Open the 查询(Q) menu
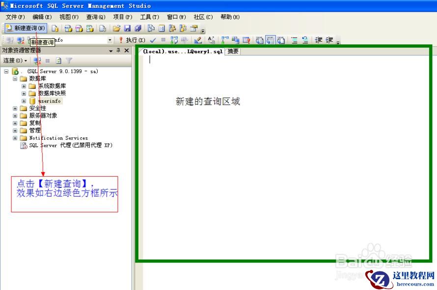Image resolution: width=437 pixels, height=290 pixels. (x=96, y=17)
